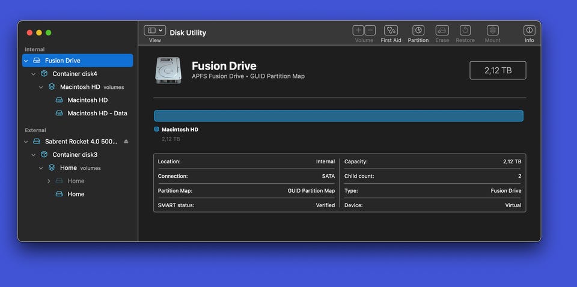The width and height of the screenshot is (577, 287).
Task: Eject the Sabrent Rocket drive
Action: (126, 141)
